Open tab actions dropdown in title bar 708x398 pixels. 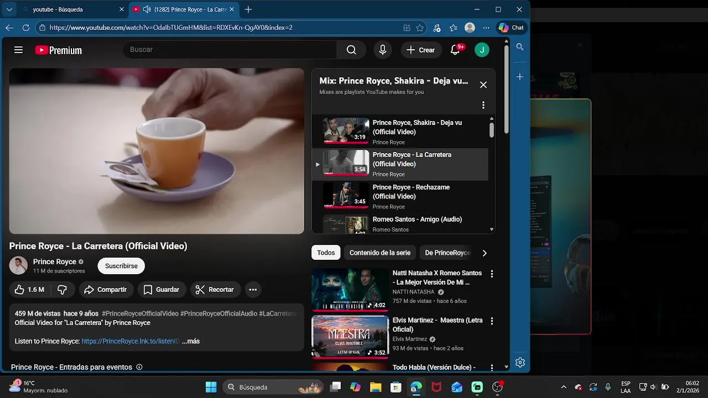9,9
